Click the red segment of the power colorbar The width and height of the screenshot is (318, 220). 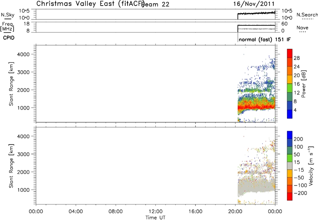pos(290,54)
